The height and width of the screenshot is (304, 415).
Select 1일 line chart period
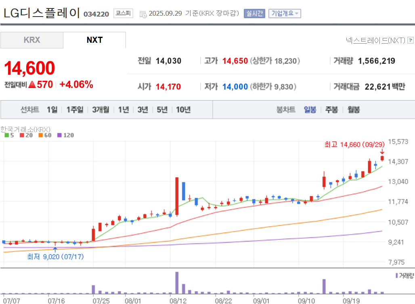click(x=52, y=109)
